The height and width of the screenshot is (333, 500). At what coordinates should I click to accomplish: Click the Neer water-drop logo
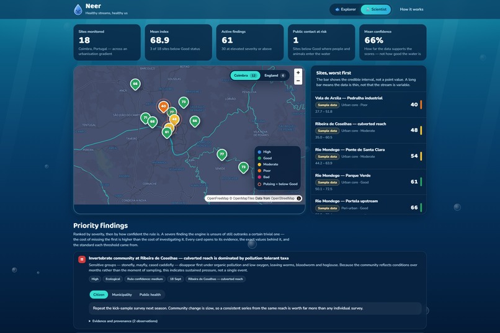[78, 9]
